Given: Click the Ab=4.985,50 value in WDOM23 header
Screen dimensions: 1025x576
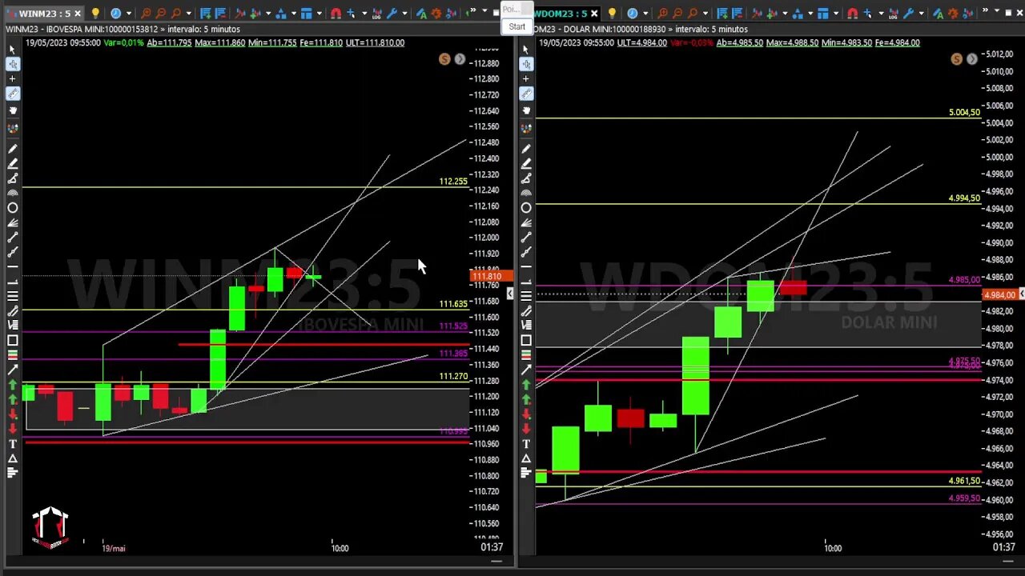Looking at the screenshot, I should click(739, 42).
